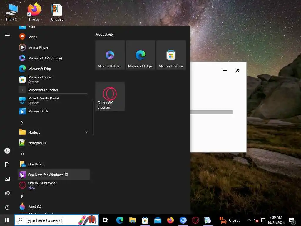This screenshot has width=301, height=226.
Task: Minimize the white installer window
Action: coord(225,70)
